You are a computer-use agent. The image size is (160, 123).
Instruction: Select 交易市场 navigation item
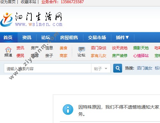(97, 37)
